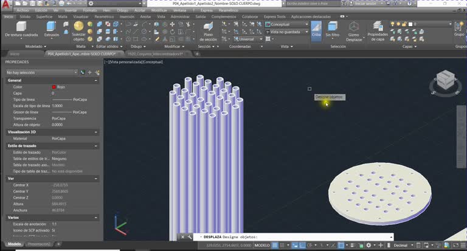Click the workspace gear icon in title bar
Viewport: 467px width, 251px height.
coord(91,4)
